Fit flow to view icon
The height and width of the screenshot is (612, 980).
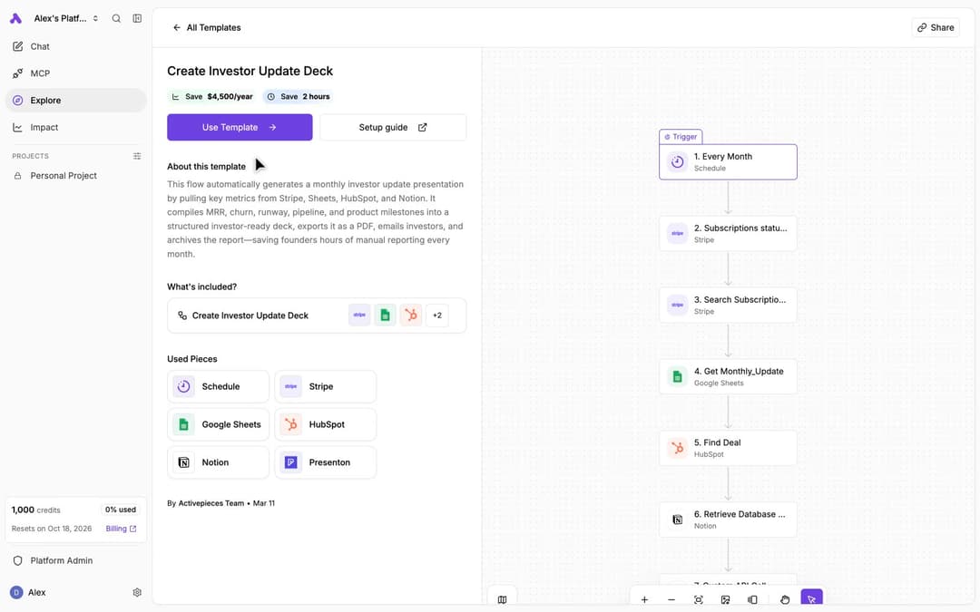(x=698, y=599)
